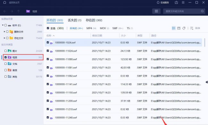Click the size value 123.92 KB

(126, 59)
